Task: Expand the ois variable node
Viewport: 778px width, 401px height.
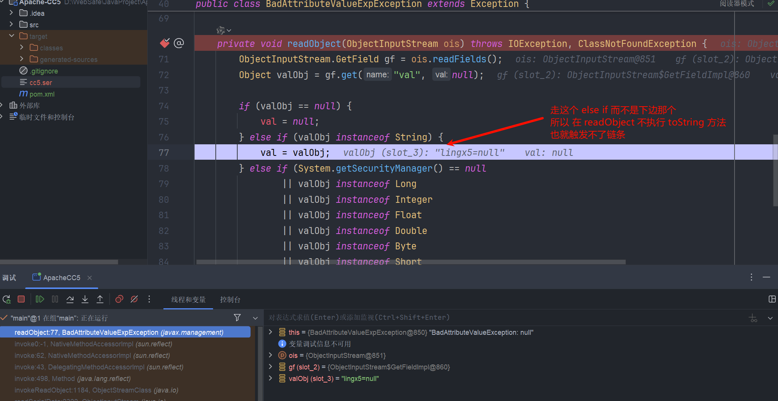Action: (271, 355)
